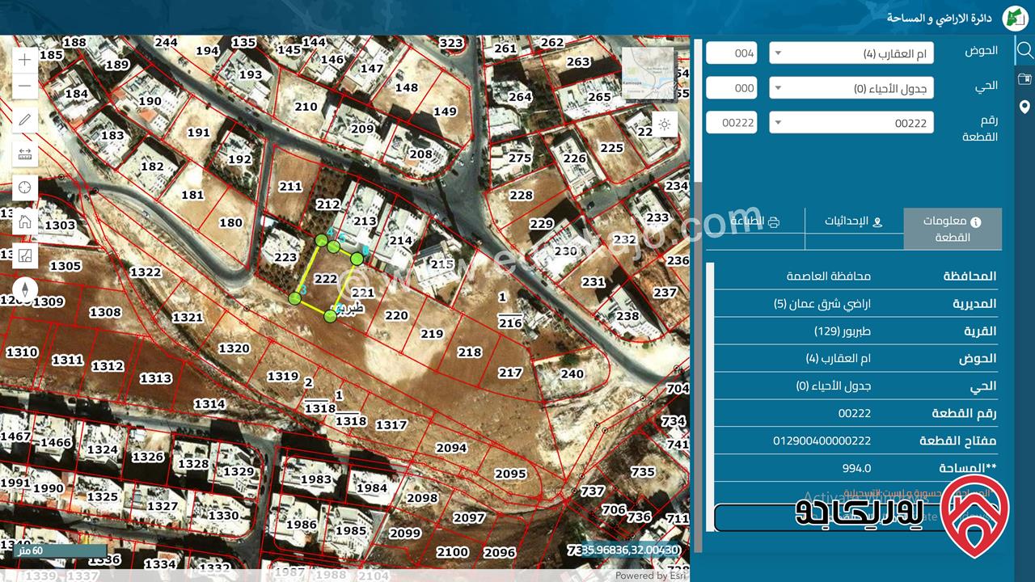Toggle map brightness sun button
This screenshot has height=582, width=1035.
coord(664,124)
